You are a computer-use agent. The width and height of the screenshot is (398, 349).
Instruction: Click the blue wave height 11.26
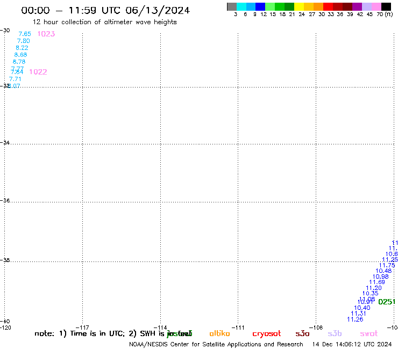coord(355,319)
